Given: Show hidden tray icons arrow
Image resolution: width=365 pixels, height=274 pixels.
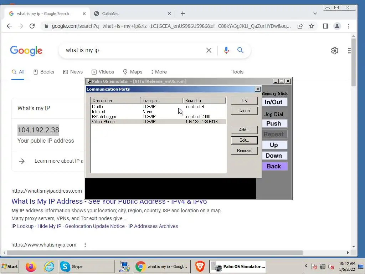Looking at the screenshot, I should 306,266.
